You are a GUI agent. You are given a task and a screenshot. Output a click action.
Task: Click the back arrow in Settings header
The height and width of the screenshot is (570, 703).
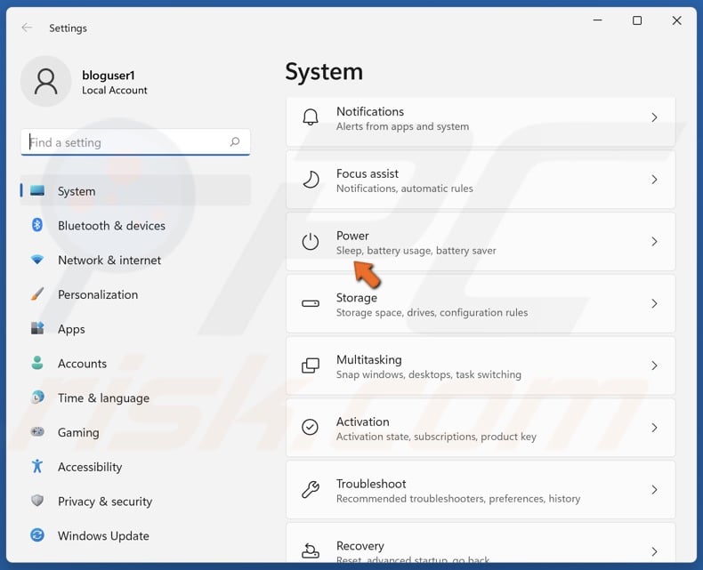point(27,28)
